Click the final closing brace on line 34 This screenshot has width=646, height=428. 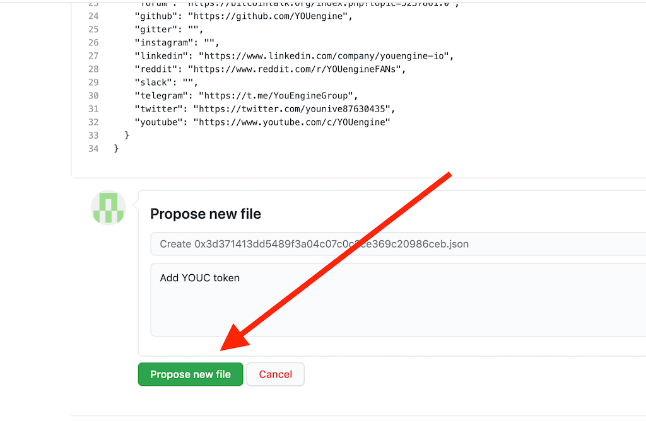[116, 149]
